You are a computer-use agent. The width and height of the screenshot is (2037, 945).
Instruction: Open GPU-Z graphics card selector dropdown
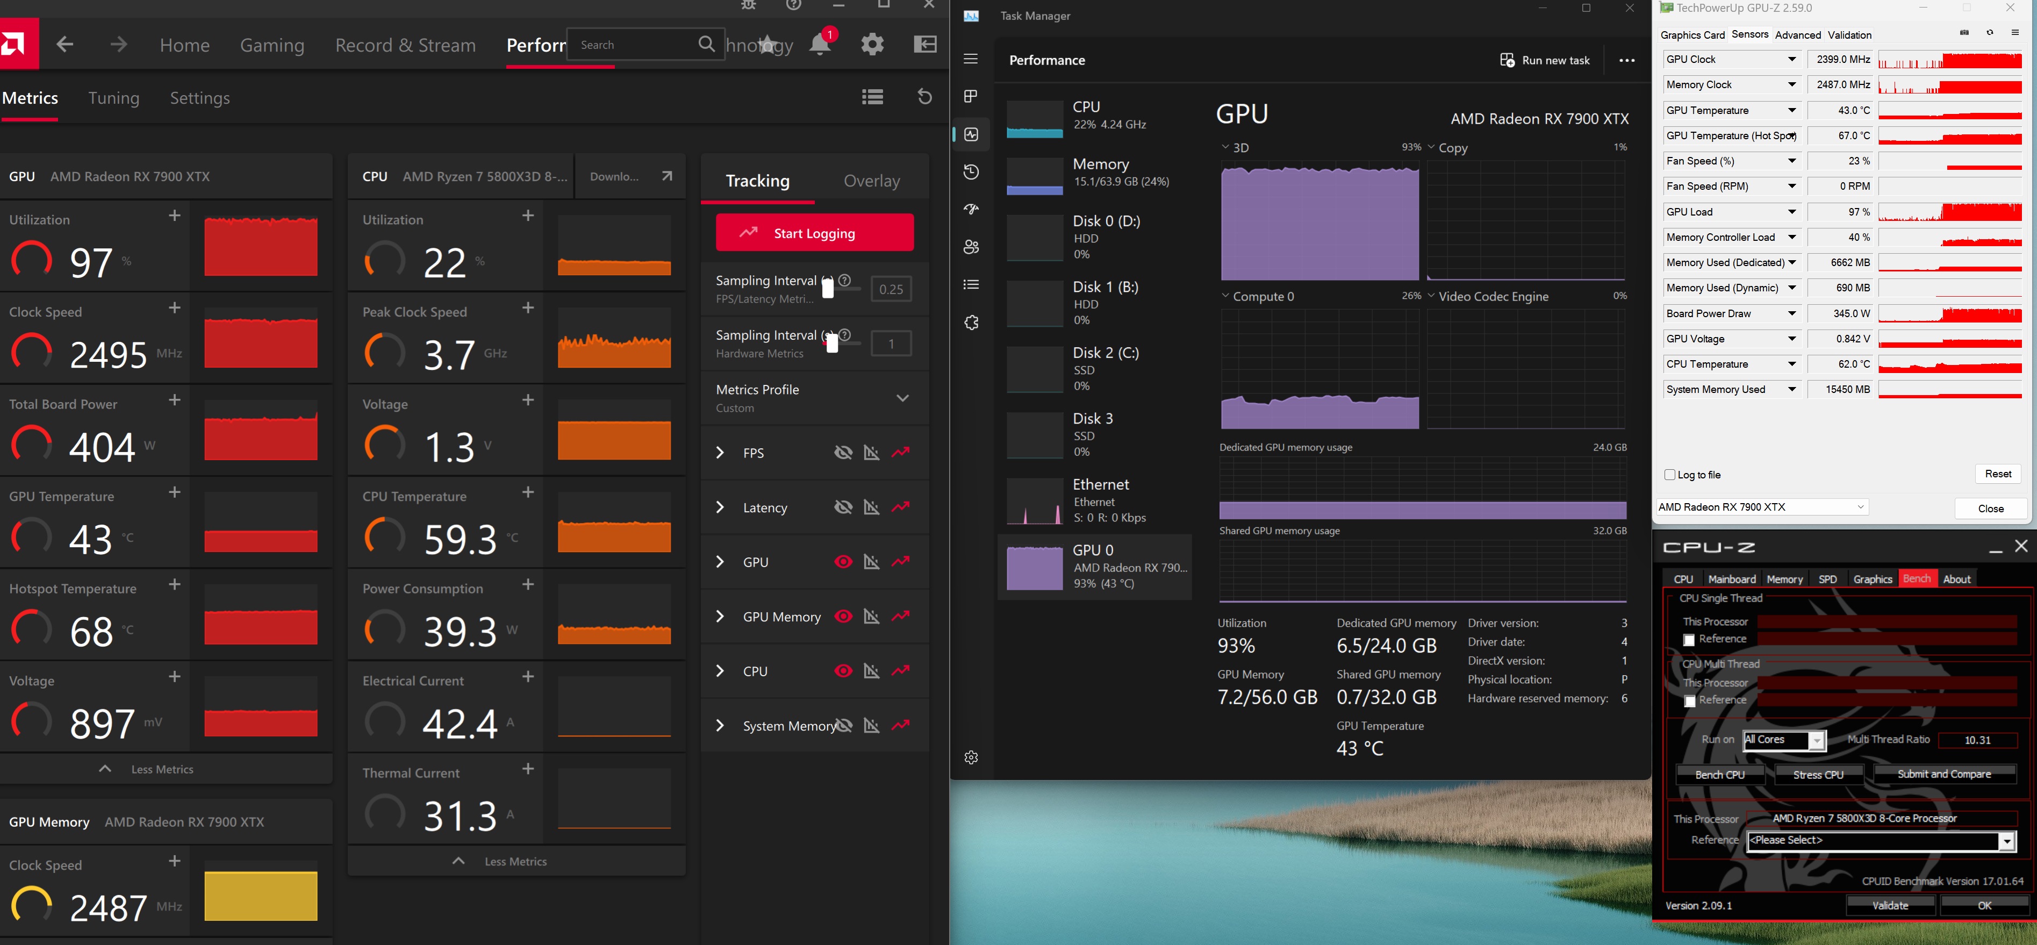(1762, 507)
